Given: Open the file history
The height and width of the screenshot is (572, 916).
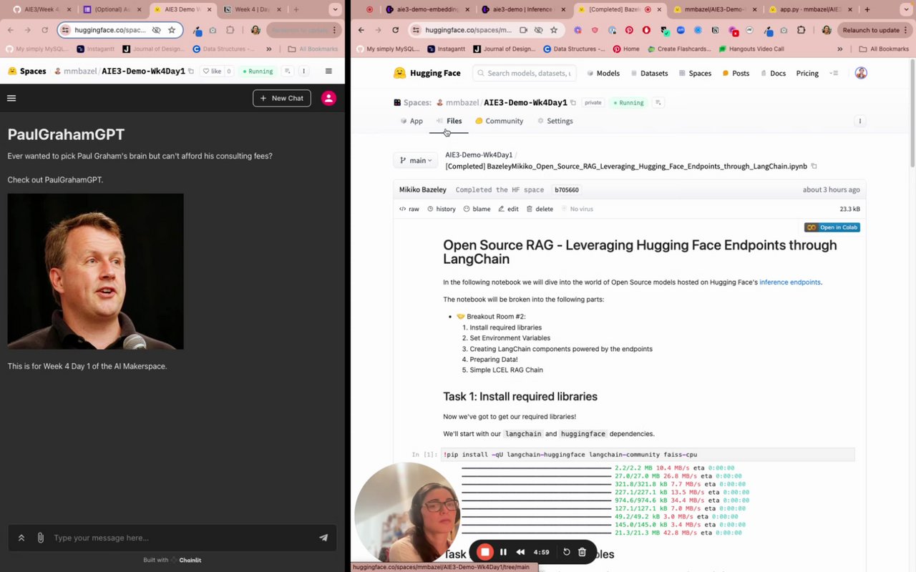Looking at the screenshot, I should click(442, 209).
